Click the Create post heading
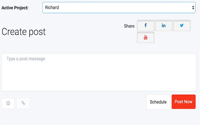This screenshot has width=200, height=125. pyautogui.click(x=24, y=32)
